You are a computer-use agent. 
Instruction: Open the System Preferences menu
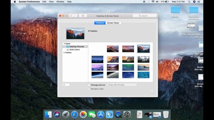click(29, 2)
